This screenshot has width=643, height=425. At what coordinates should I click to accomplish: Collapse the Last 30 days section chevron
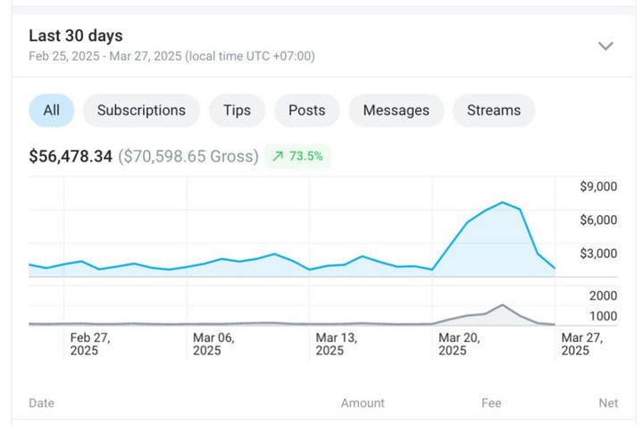(x=605, y=46)
